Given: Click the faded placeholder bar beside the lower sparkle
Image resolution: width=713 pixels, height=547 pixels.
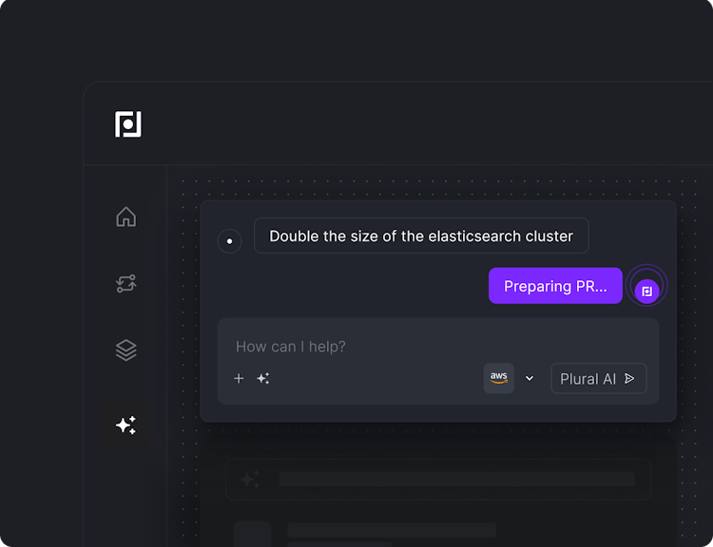Looking at the screenshot, I should (x=456, y=480).
